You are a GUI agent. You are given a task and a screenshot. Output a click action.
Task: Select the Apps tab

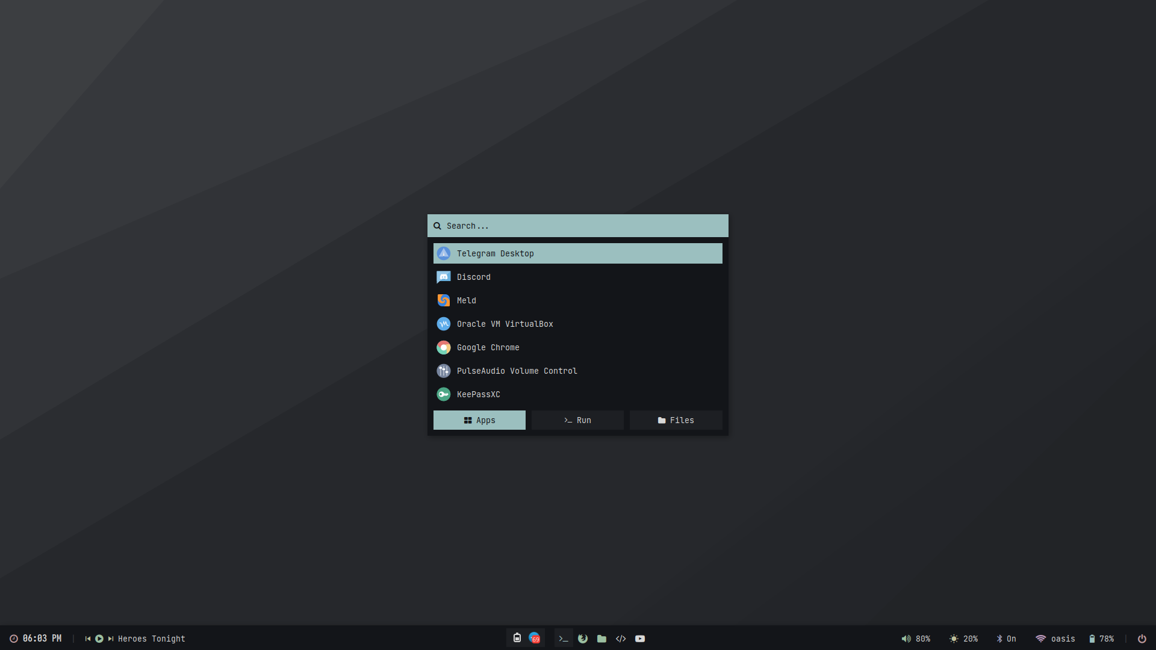(479, 420)
